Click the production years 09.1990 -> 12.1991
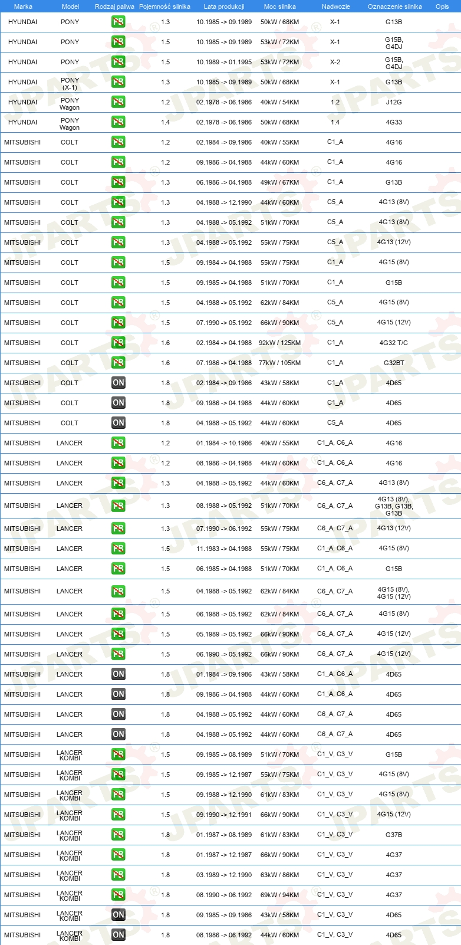 (224, 815)
